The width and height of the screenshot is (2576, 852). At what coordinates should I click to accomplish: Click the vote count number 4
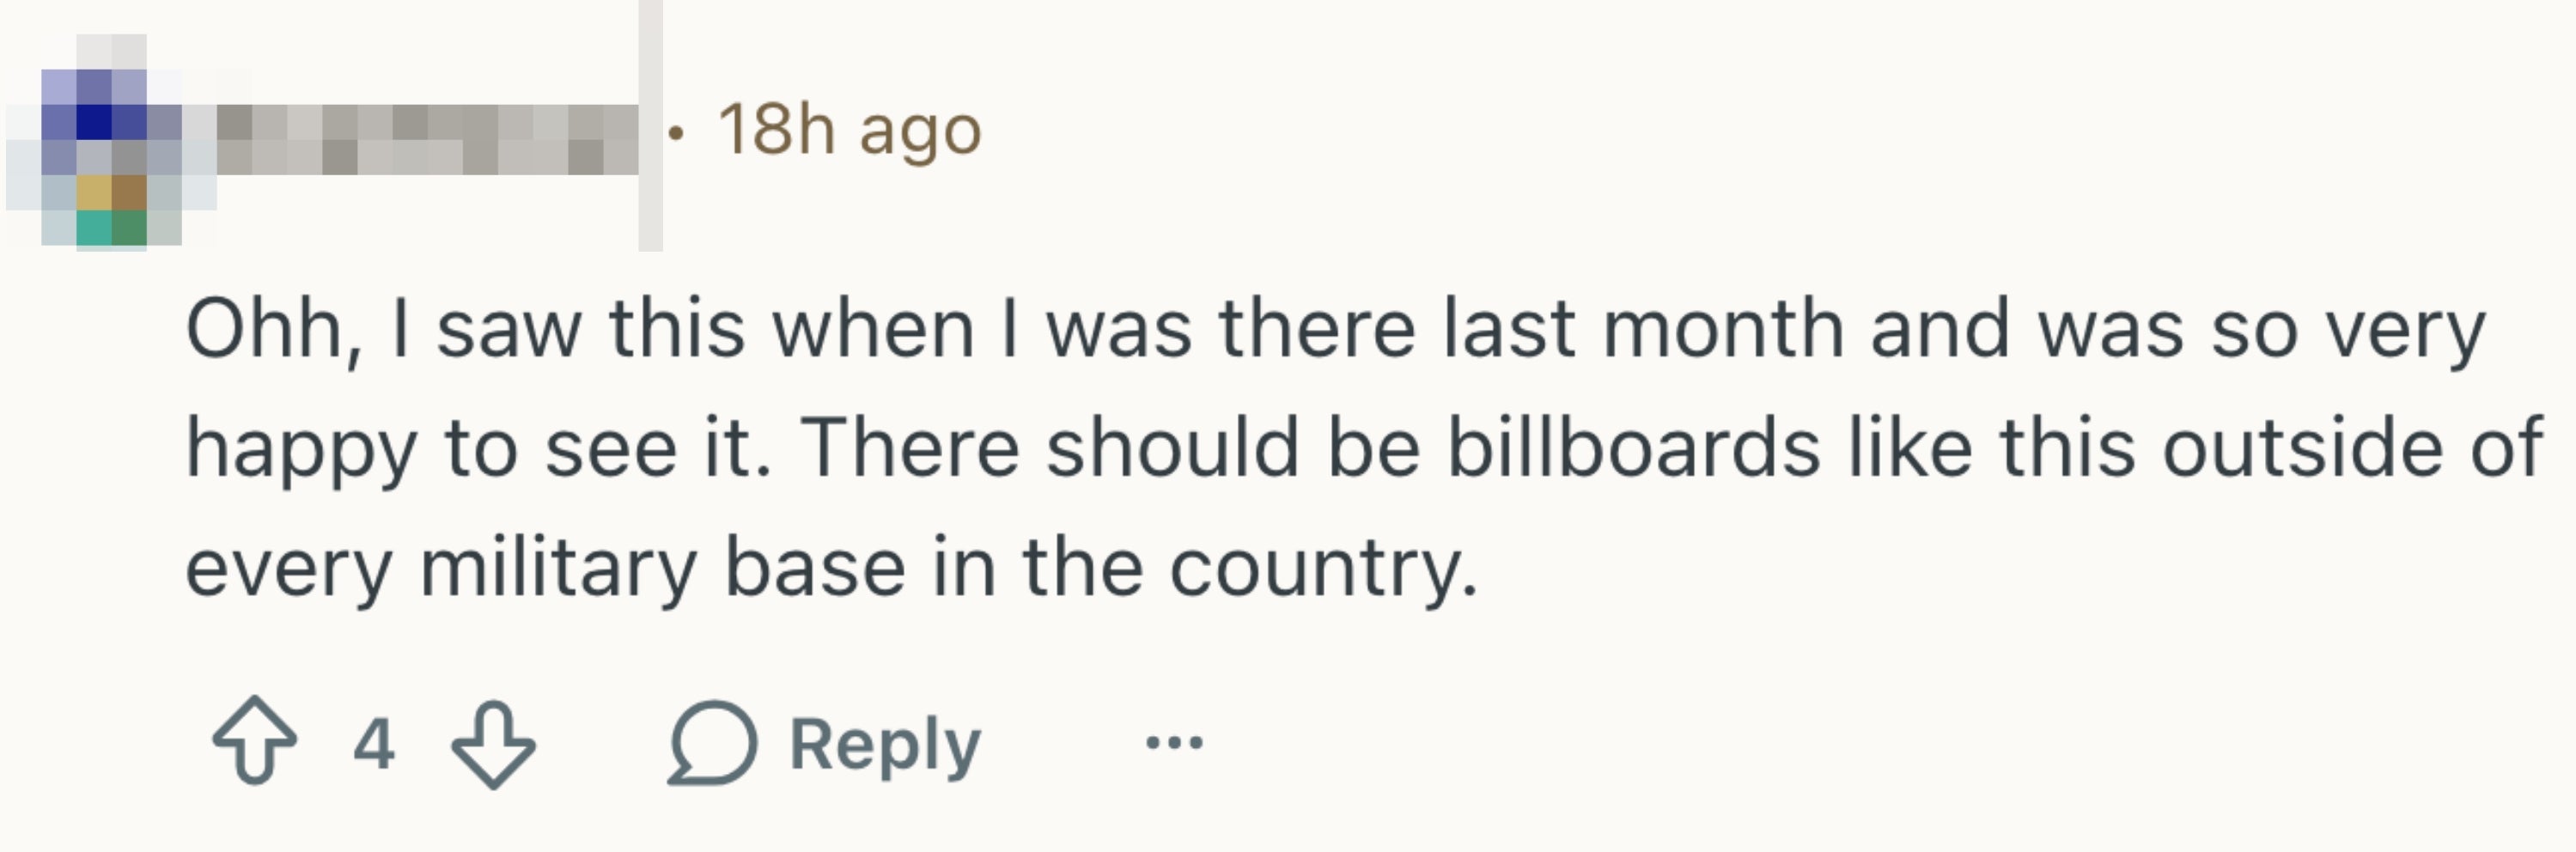pos(374,743)
